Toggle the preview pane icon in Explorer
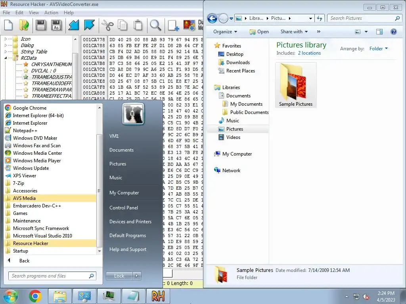This screenshot has height=304, width=406. [x=379, y=32]
